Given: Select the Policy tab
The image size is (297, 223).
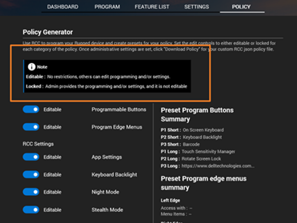Looking at the screenshot, I should pyautogui.click(x=241, y=7).
